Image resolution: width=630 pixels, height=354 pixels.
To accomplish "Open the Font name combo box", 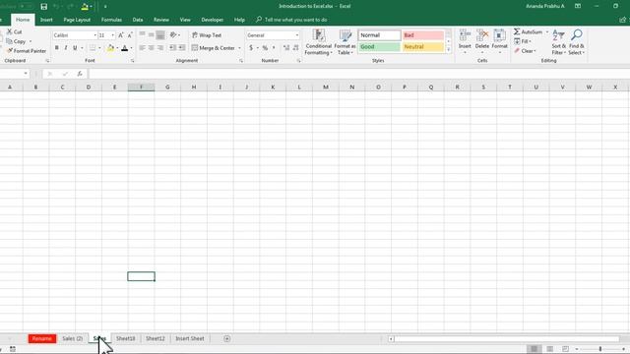I will tap(75, 35).
